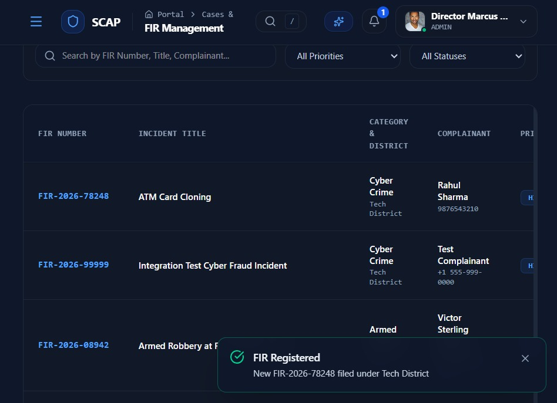Image resolution: width=557 pixels, height=403 pixels.
Task: Click Portal breadcrumb link
Action: coord(170,14)
